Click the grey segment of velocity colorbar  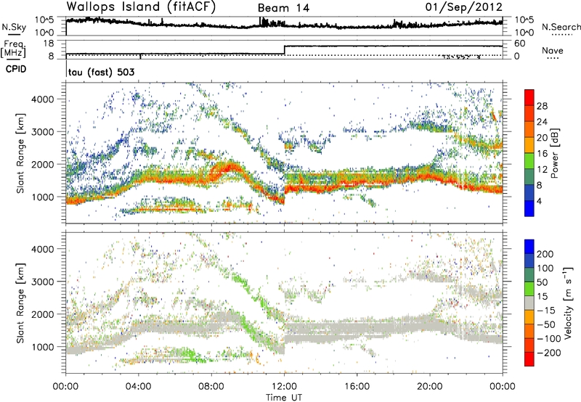529,303
